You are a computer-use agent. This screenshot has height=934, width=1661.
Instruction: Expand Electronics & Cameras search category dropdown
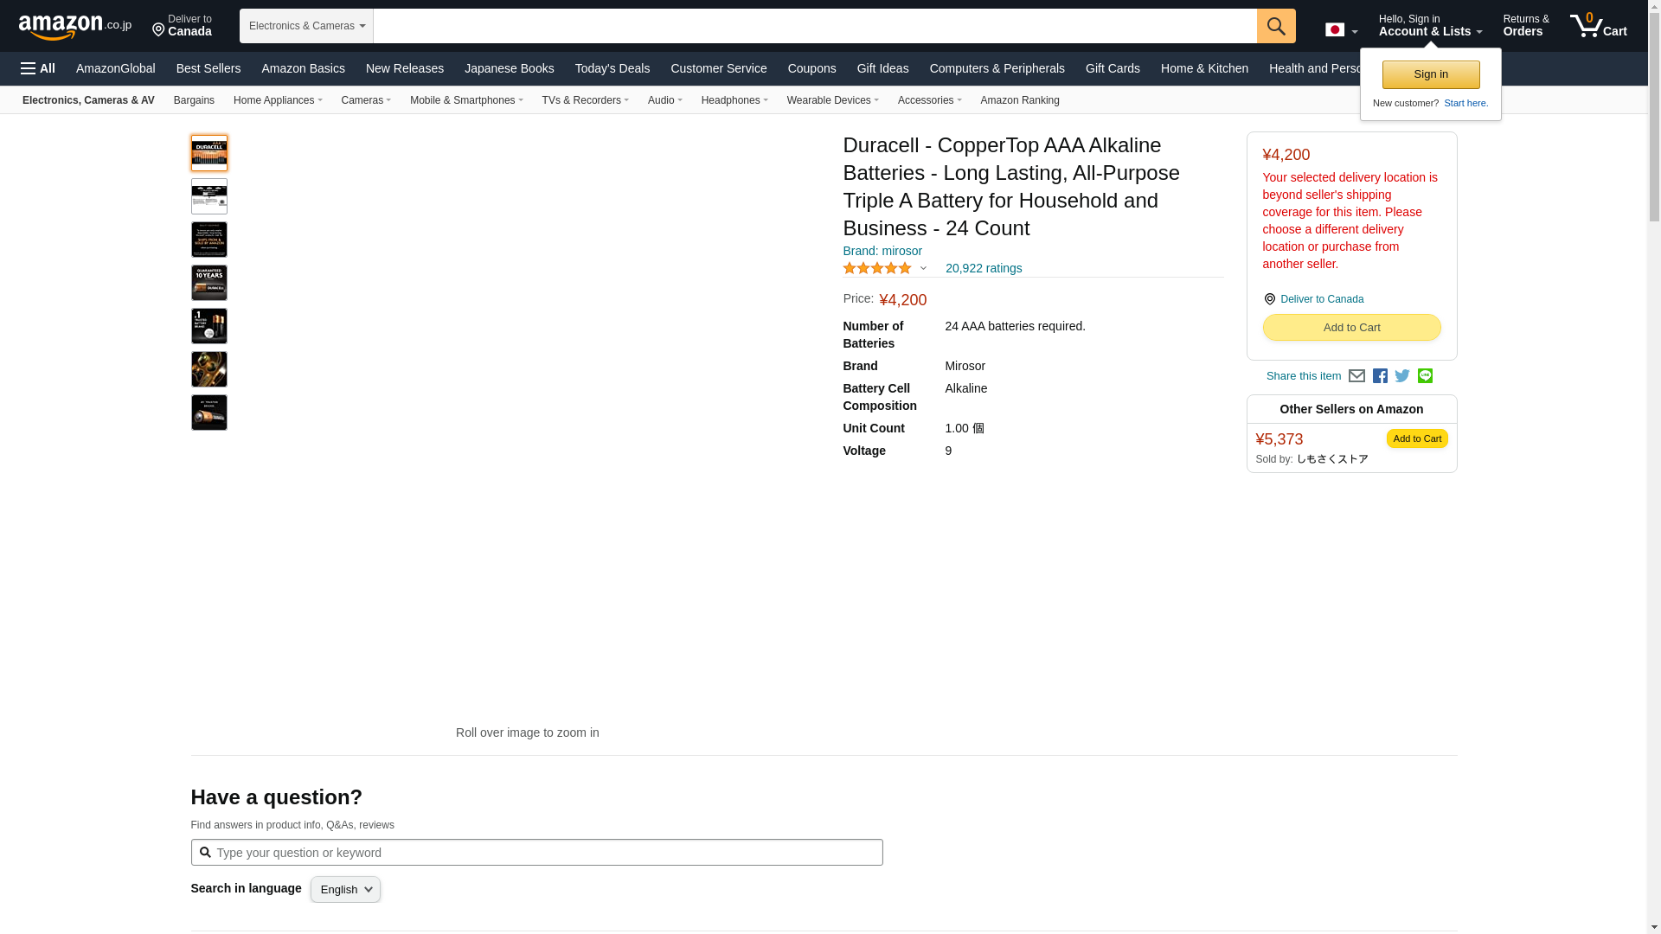click(306, 26)
